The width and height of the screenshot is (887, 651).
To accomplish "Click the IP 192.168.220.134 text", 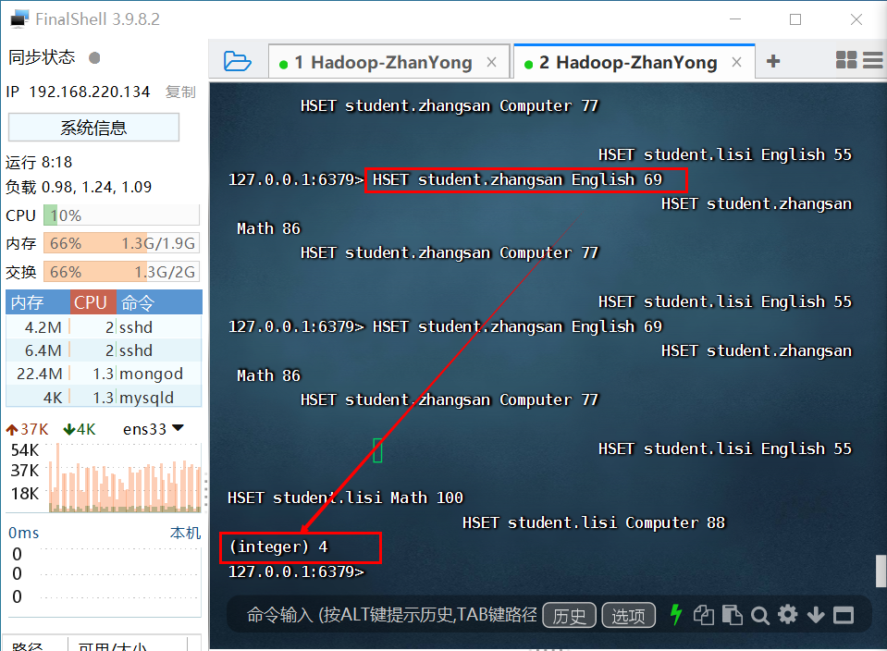I will click(x=78, y=92).
